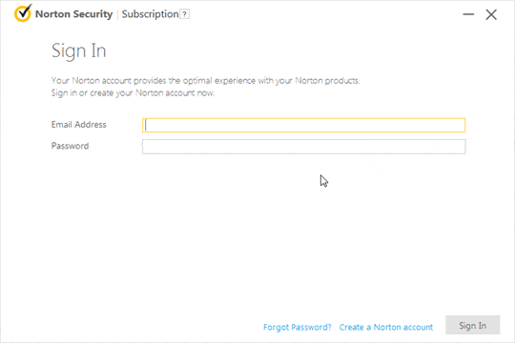Select the Subscription label in the header
Image resolution: width=515 pixels, height=343 pixels.
[150, 14]
